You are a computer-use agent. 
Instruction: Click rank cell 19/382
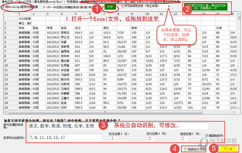point(123,108)
